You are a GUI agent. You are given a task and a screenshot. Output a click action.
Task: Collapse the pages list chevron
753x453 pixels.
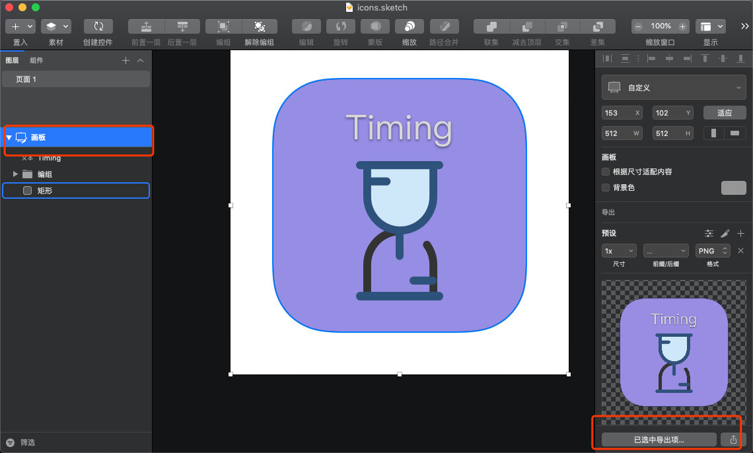click(x=140, y=61)
